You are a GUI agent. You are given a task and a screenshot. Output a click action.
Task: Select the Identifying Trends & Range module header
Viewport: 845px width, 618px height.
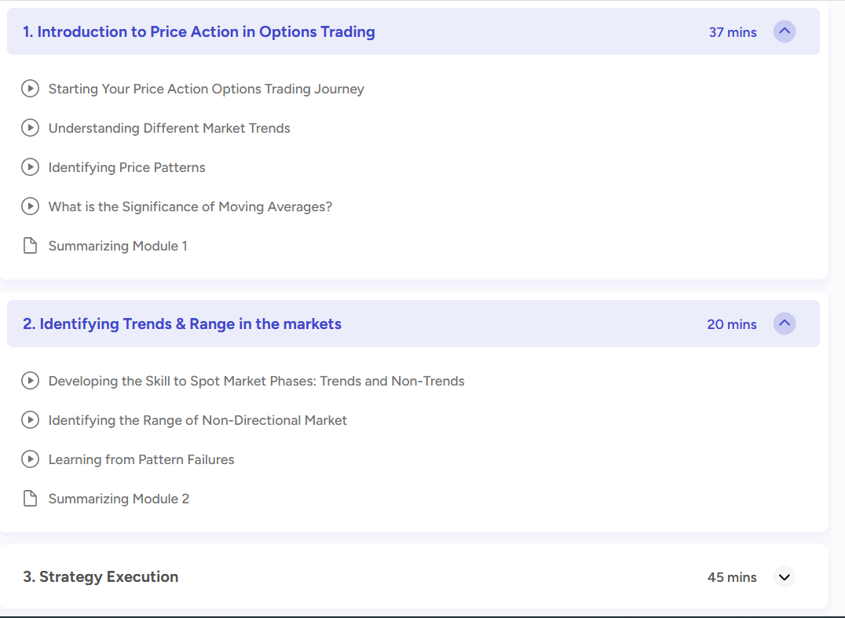[x=182, y=324]
